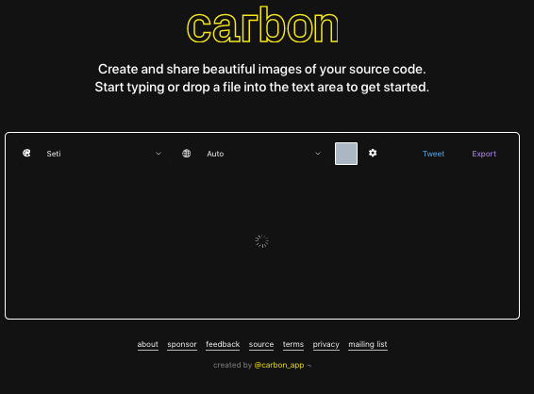Visit the @carbon_app creator link
Image resolution: width=534 pixels, height=394 pixels.
[279, 365]
